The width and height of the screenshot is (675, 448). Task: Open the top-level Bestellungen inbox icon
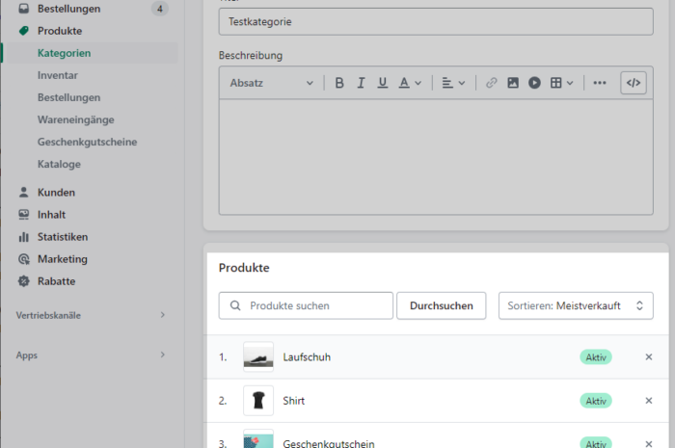tap(24, 9)
